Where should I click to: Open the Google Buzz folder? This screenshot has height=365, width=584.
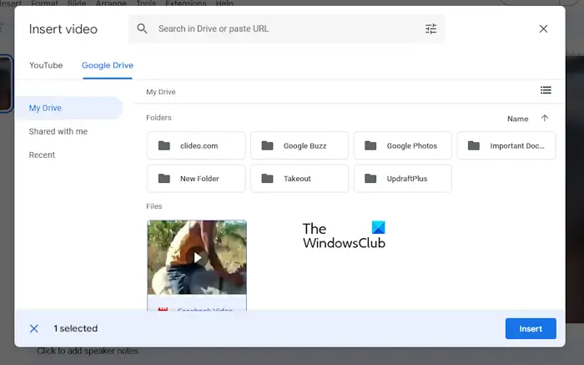(300, 145)
